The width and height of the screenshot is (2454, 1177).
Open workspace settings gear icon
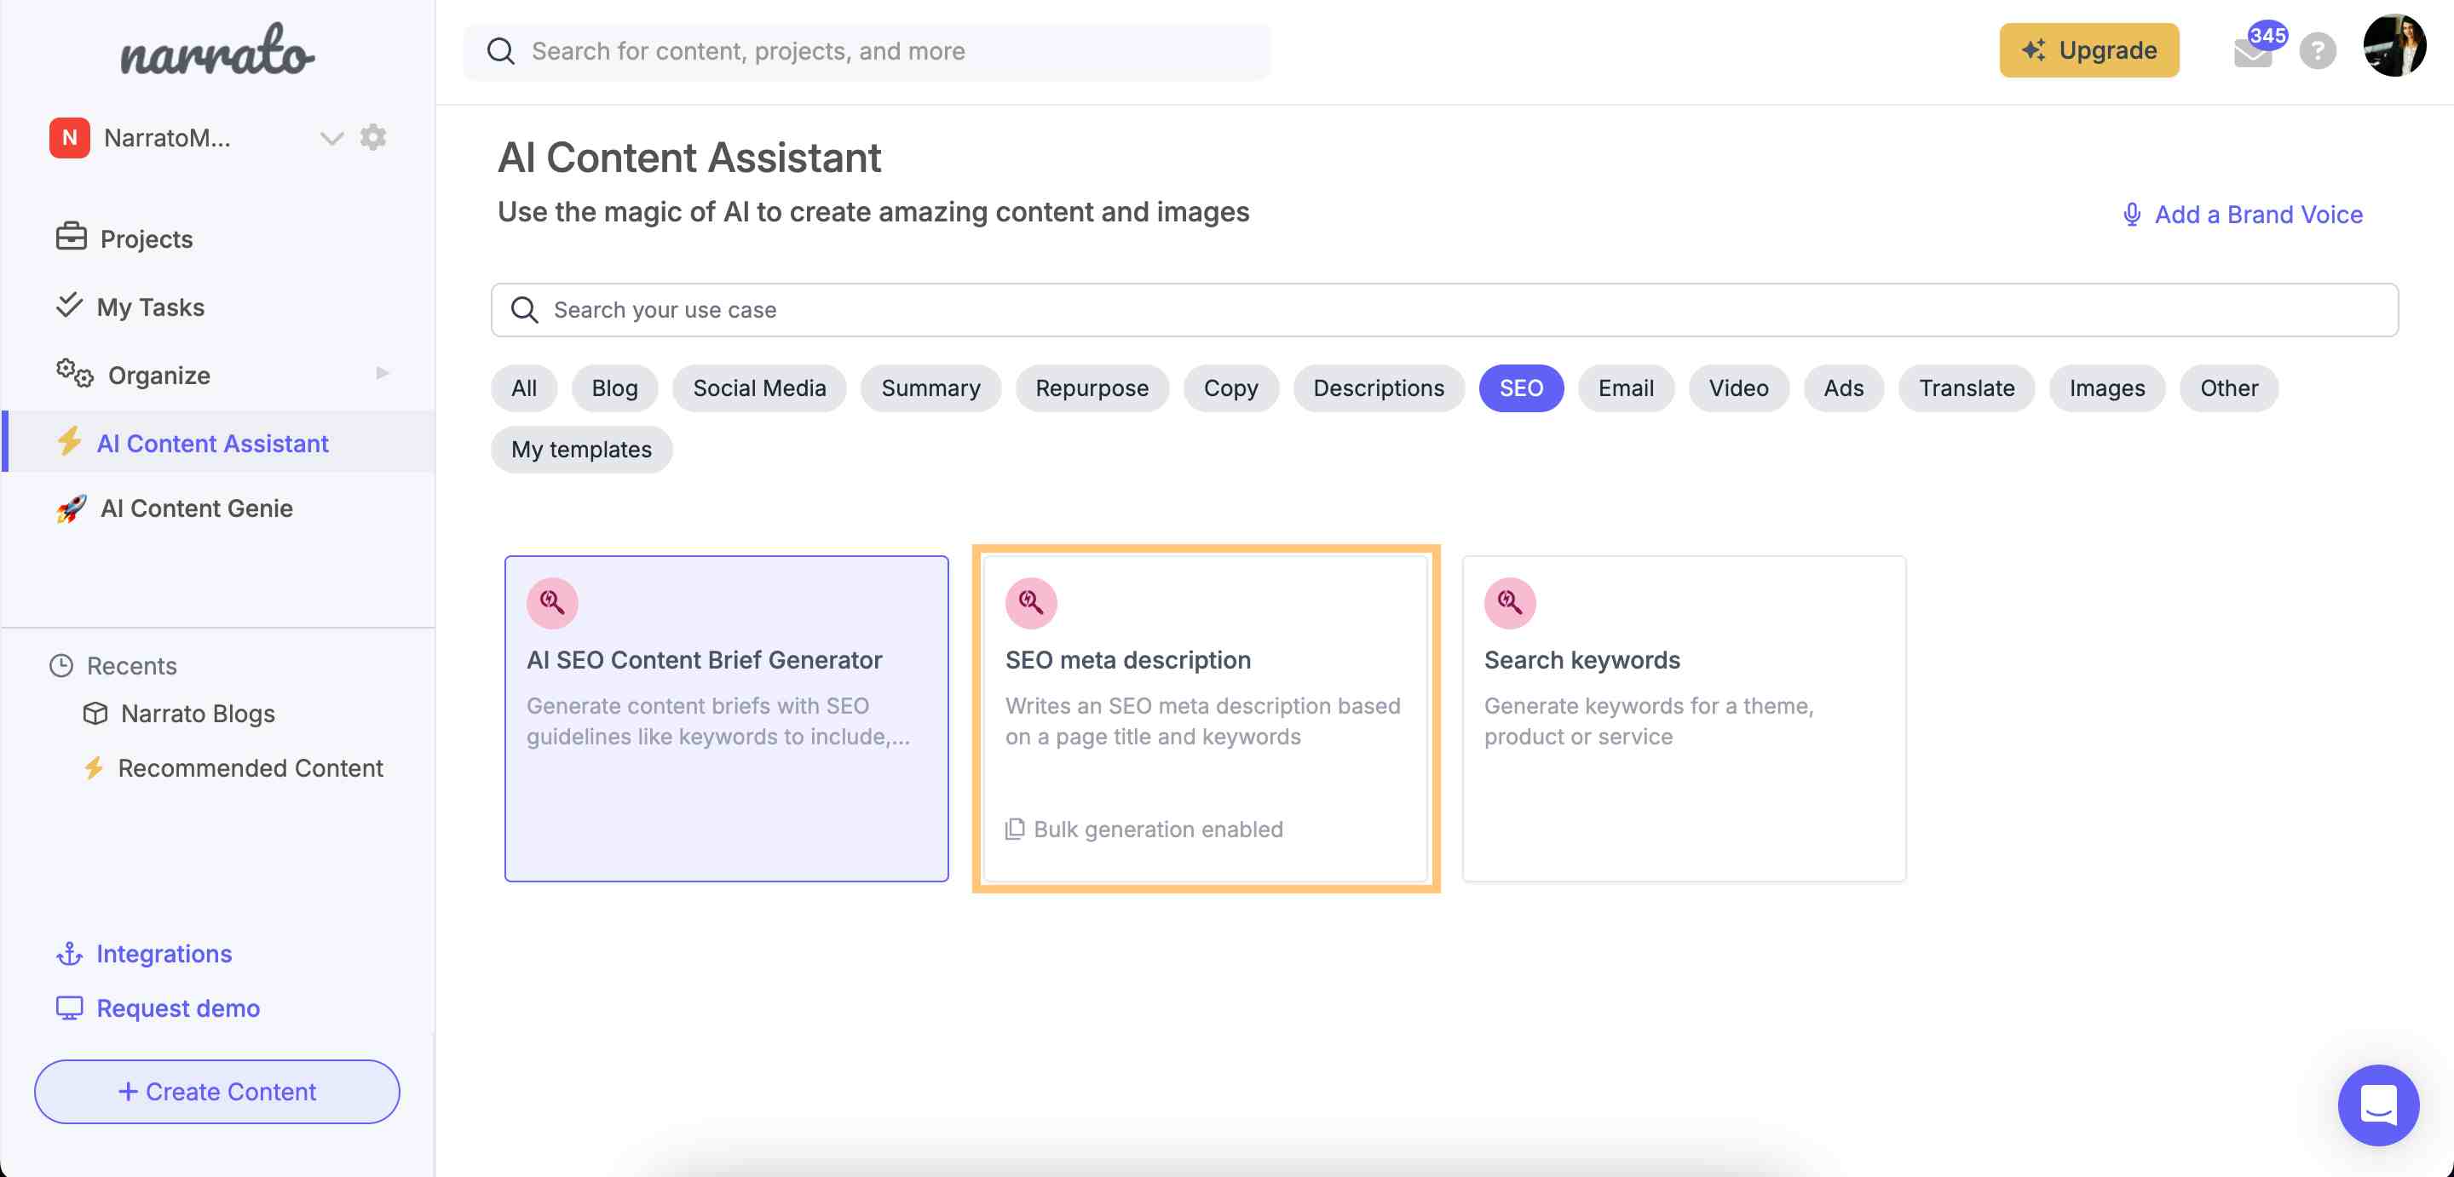[372, 137]
